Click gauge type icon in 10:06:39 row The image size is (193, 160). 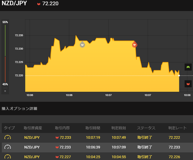(8, 147)
